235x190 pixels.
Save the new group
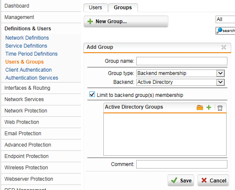point(181,180)
